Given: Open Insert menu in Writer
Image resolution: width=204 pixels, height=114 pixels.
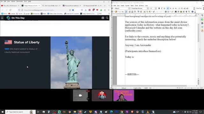Looking at the screenshot, I should (x=122, y=6).
